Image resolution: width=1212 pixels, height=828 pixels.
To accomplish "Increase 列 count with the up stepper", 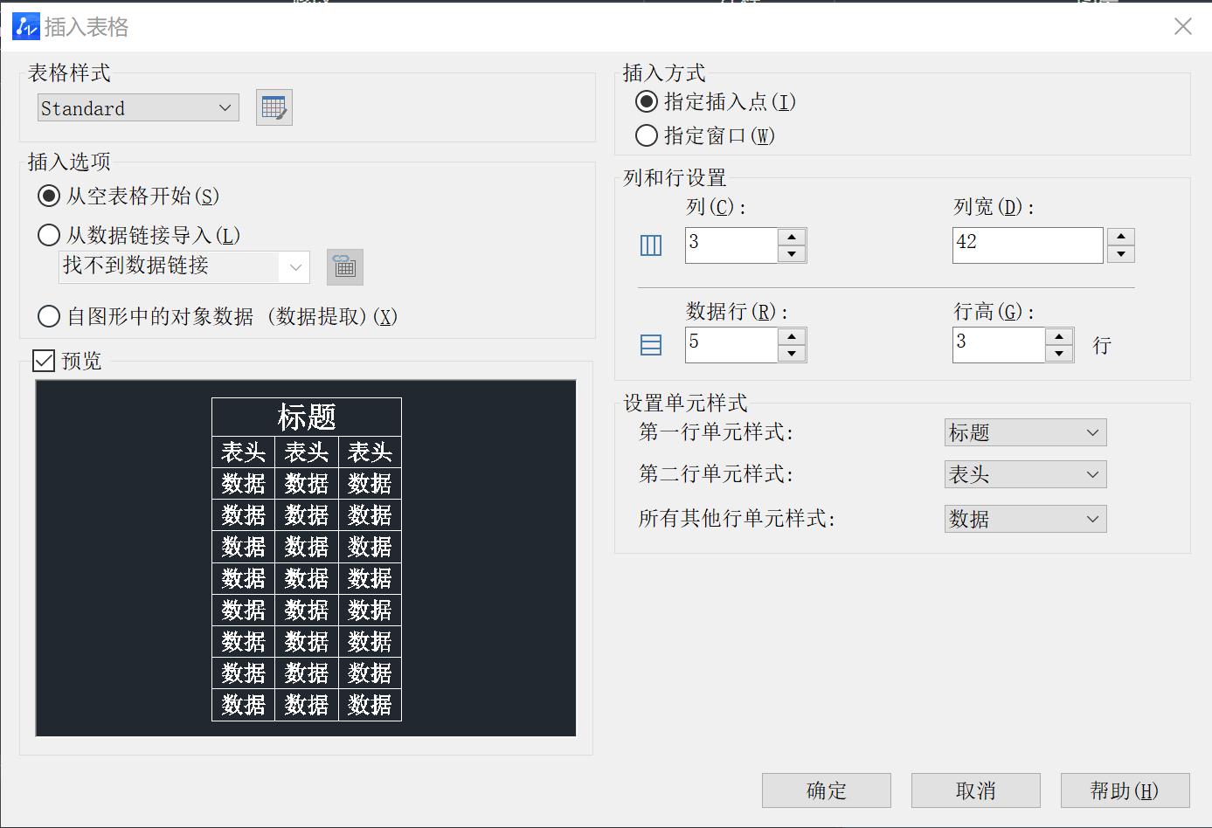I will 792,236.
